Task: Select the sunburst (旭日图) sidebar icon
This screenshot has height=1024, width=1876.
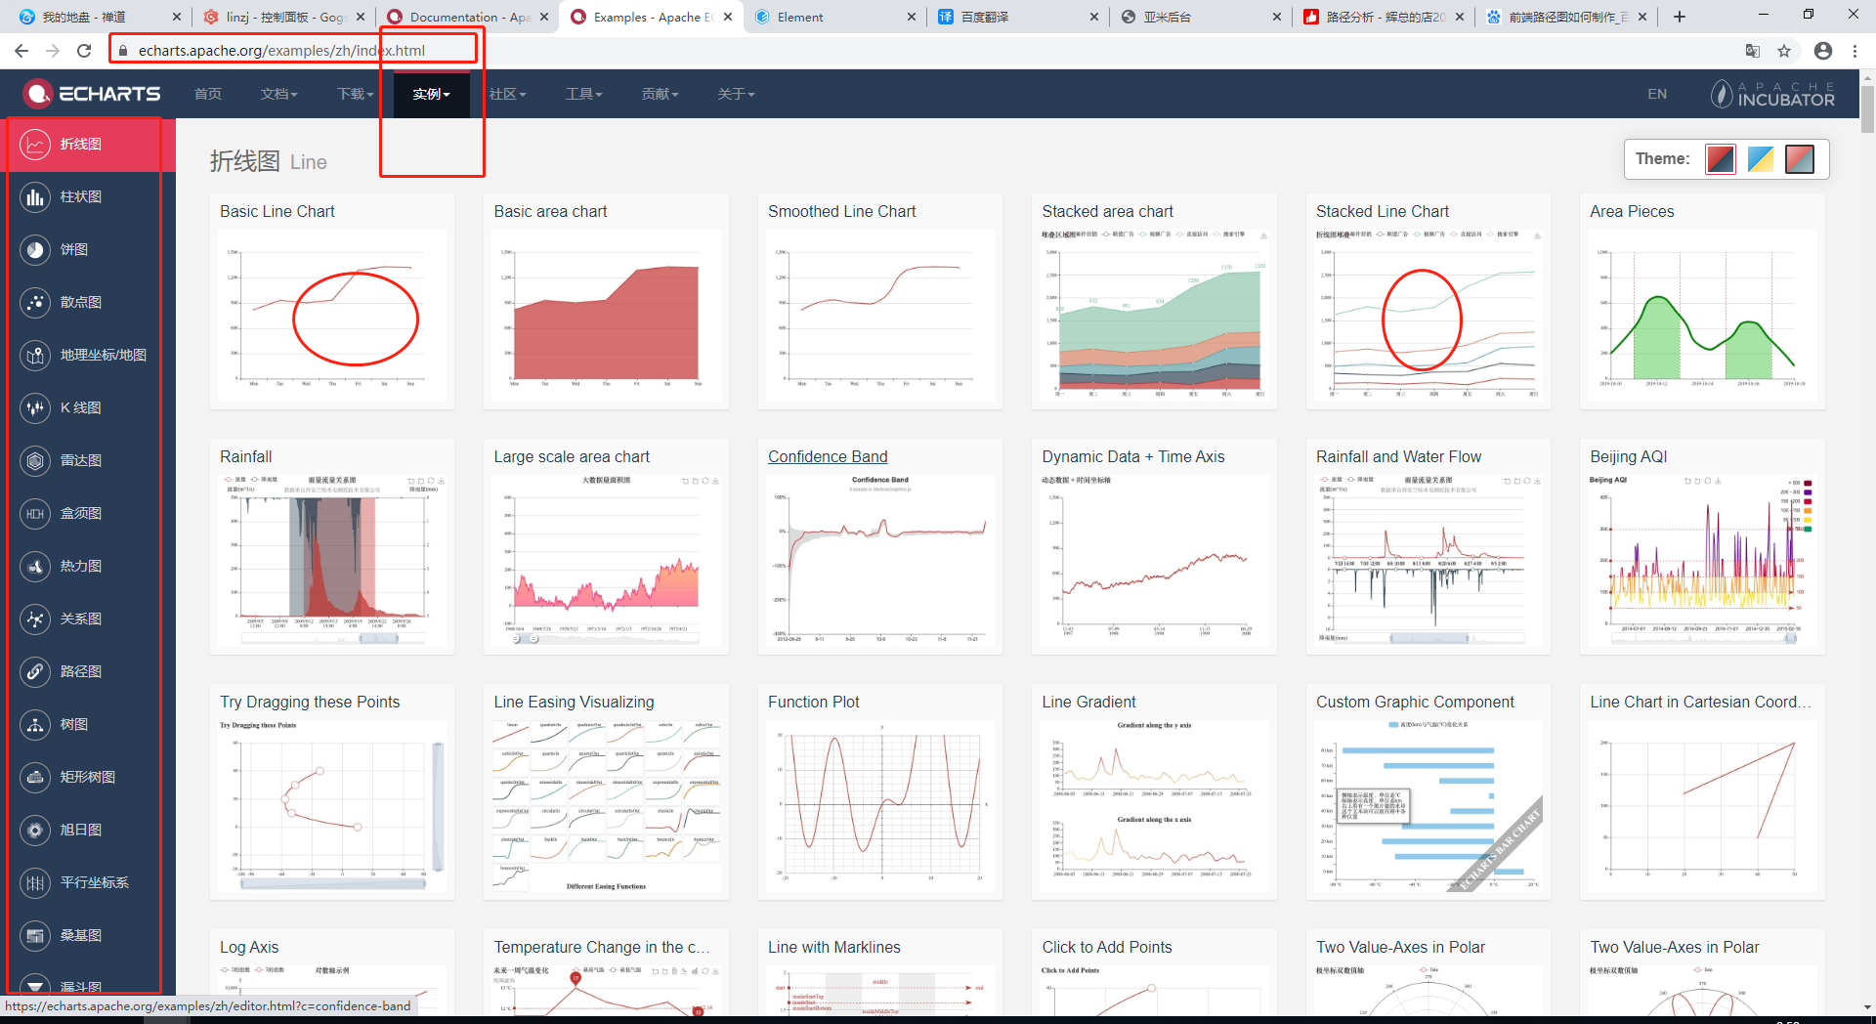Action: coord(35,831)
